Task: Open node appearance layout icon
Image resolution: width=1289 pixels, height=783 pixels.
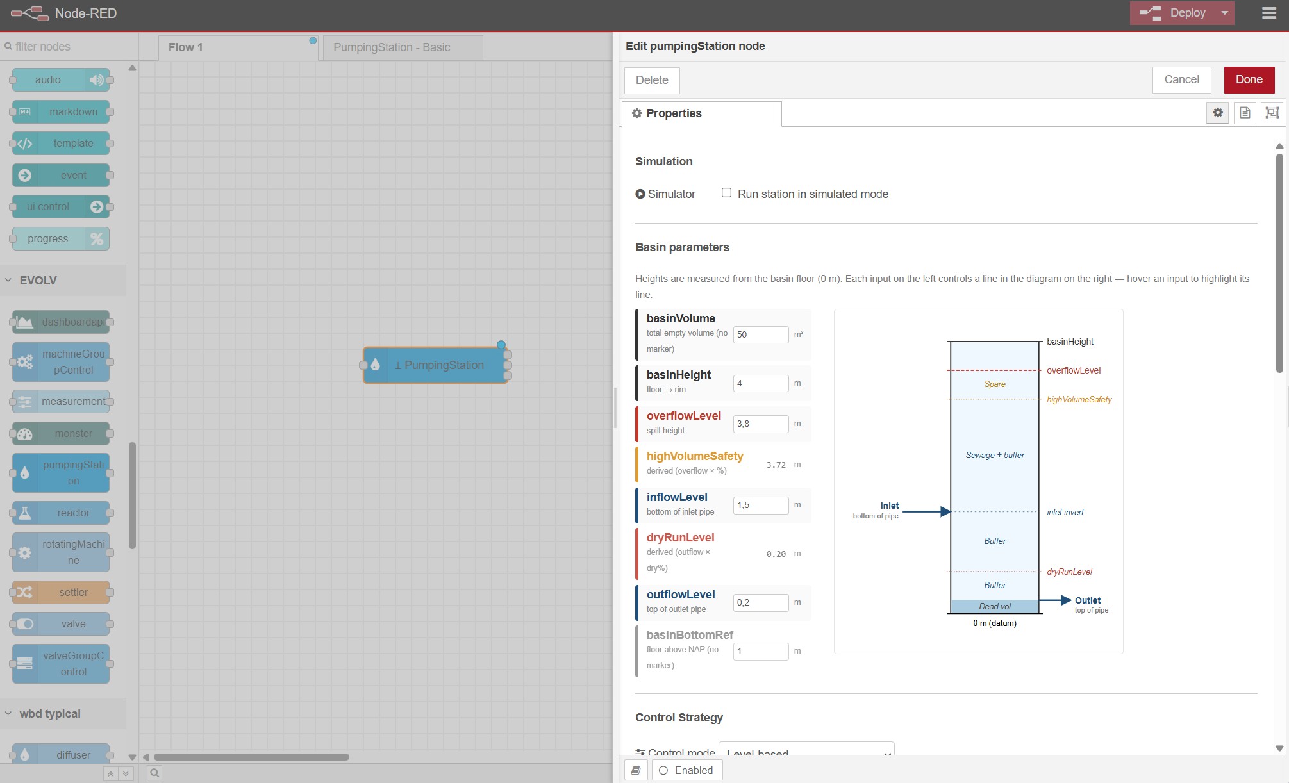Action: click(1272, 113)
